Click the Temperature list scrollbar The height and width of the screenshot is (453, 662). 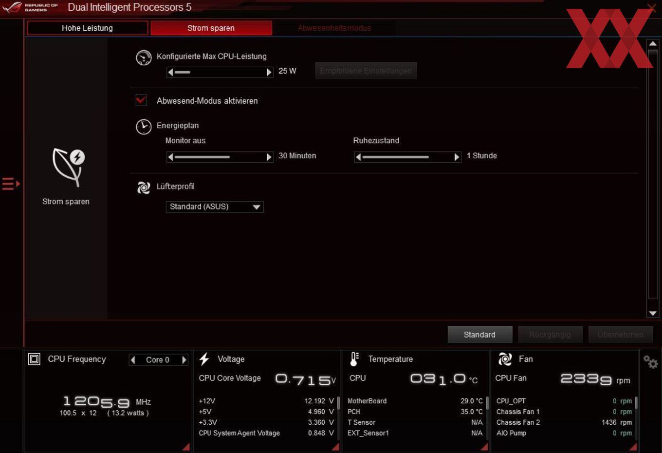487,402
